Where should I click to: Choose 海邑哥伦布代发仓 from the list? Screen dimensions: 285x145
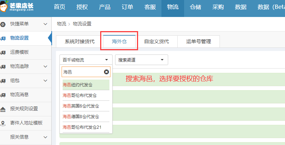(x=86, y=95)
